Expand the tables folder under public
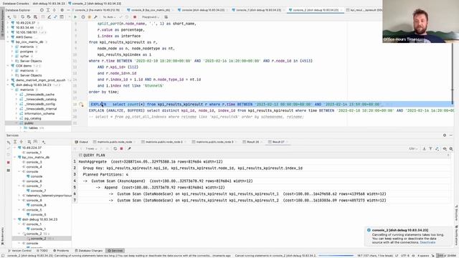This screenshot has width=459, height=258. pos(21,128)
